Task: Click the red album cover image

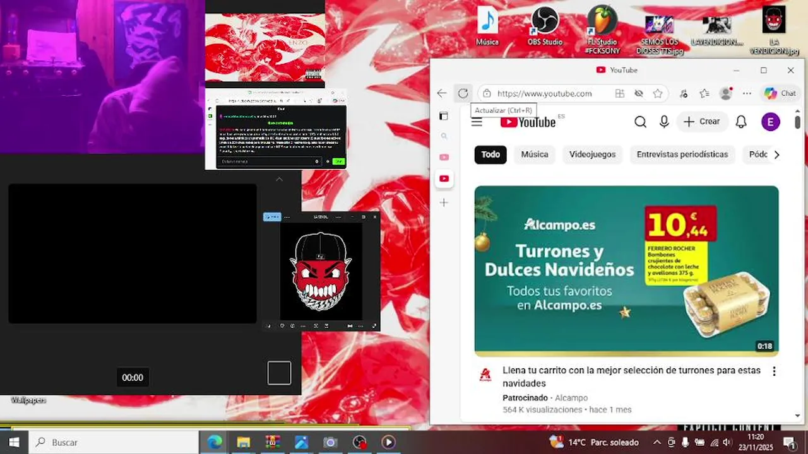Action: (265, 48)
